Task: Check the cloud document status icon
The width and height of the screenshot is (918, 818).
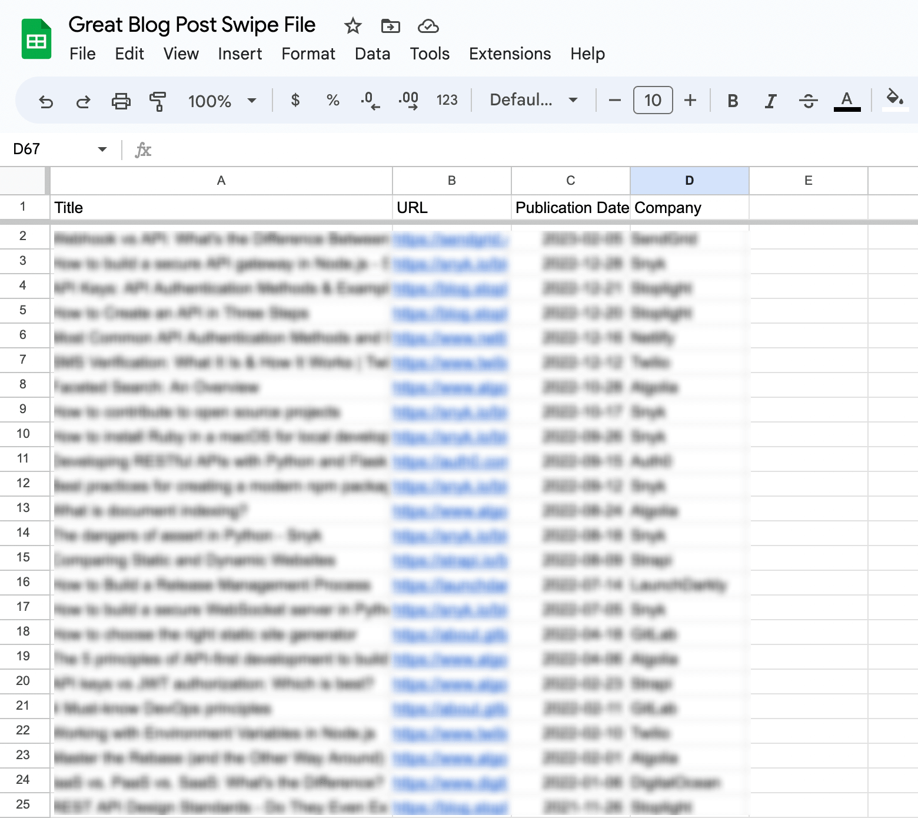Action: (x=428, y=26)
